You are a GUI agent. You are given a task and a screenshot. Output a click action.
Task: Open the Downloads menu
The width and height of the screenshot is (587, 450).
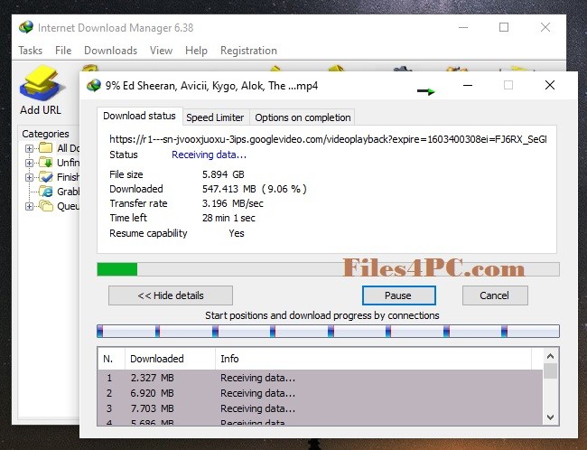(110, 51)
